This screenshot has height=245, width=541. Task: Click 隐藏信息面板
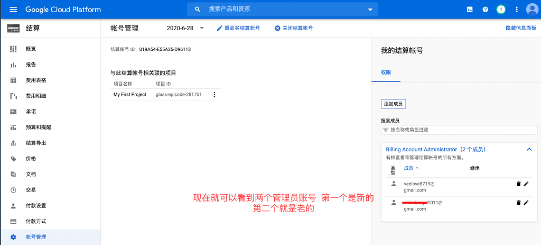521,29
